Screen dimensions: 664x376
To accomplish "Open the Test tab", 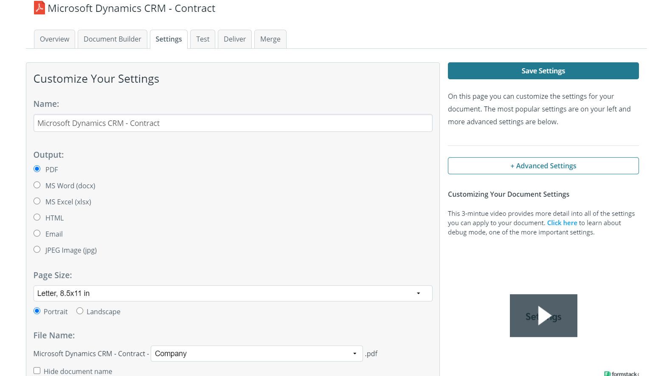I will 203,39.
